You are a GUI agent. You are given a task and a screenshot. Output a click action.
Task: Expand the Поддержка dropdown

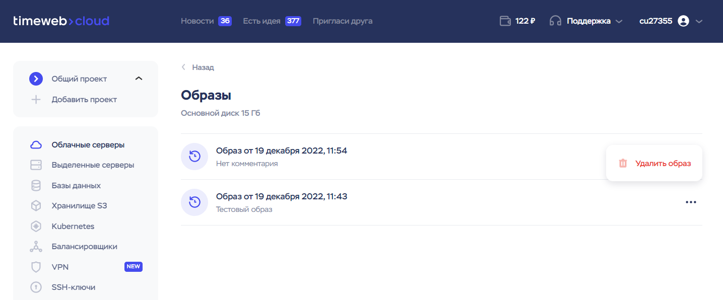point(619,21)
